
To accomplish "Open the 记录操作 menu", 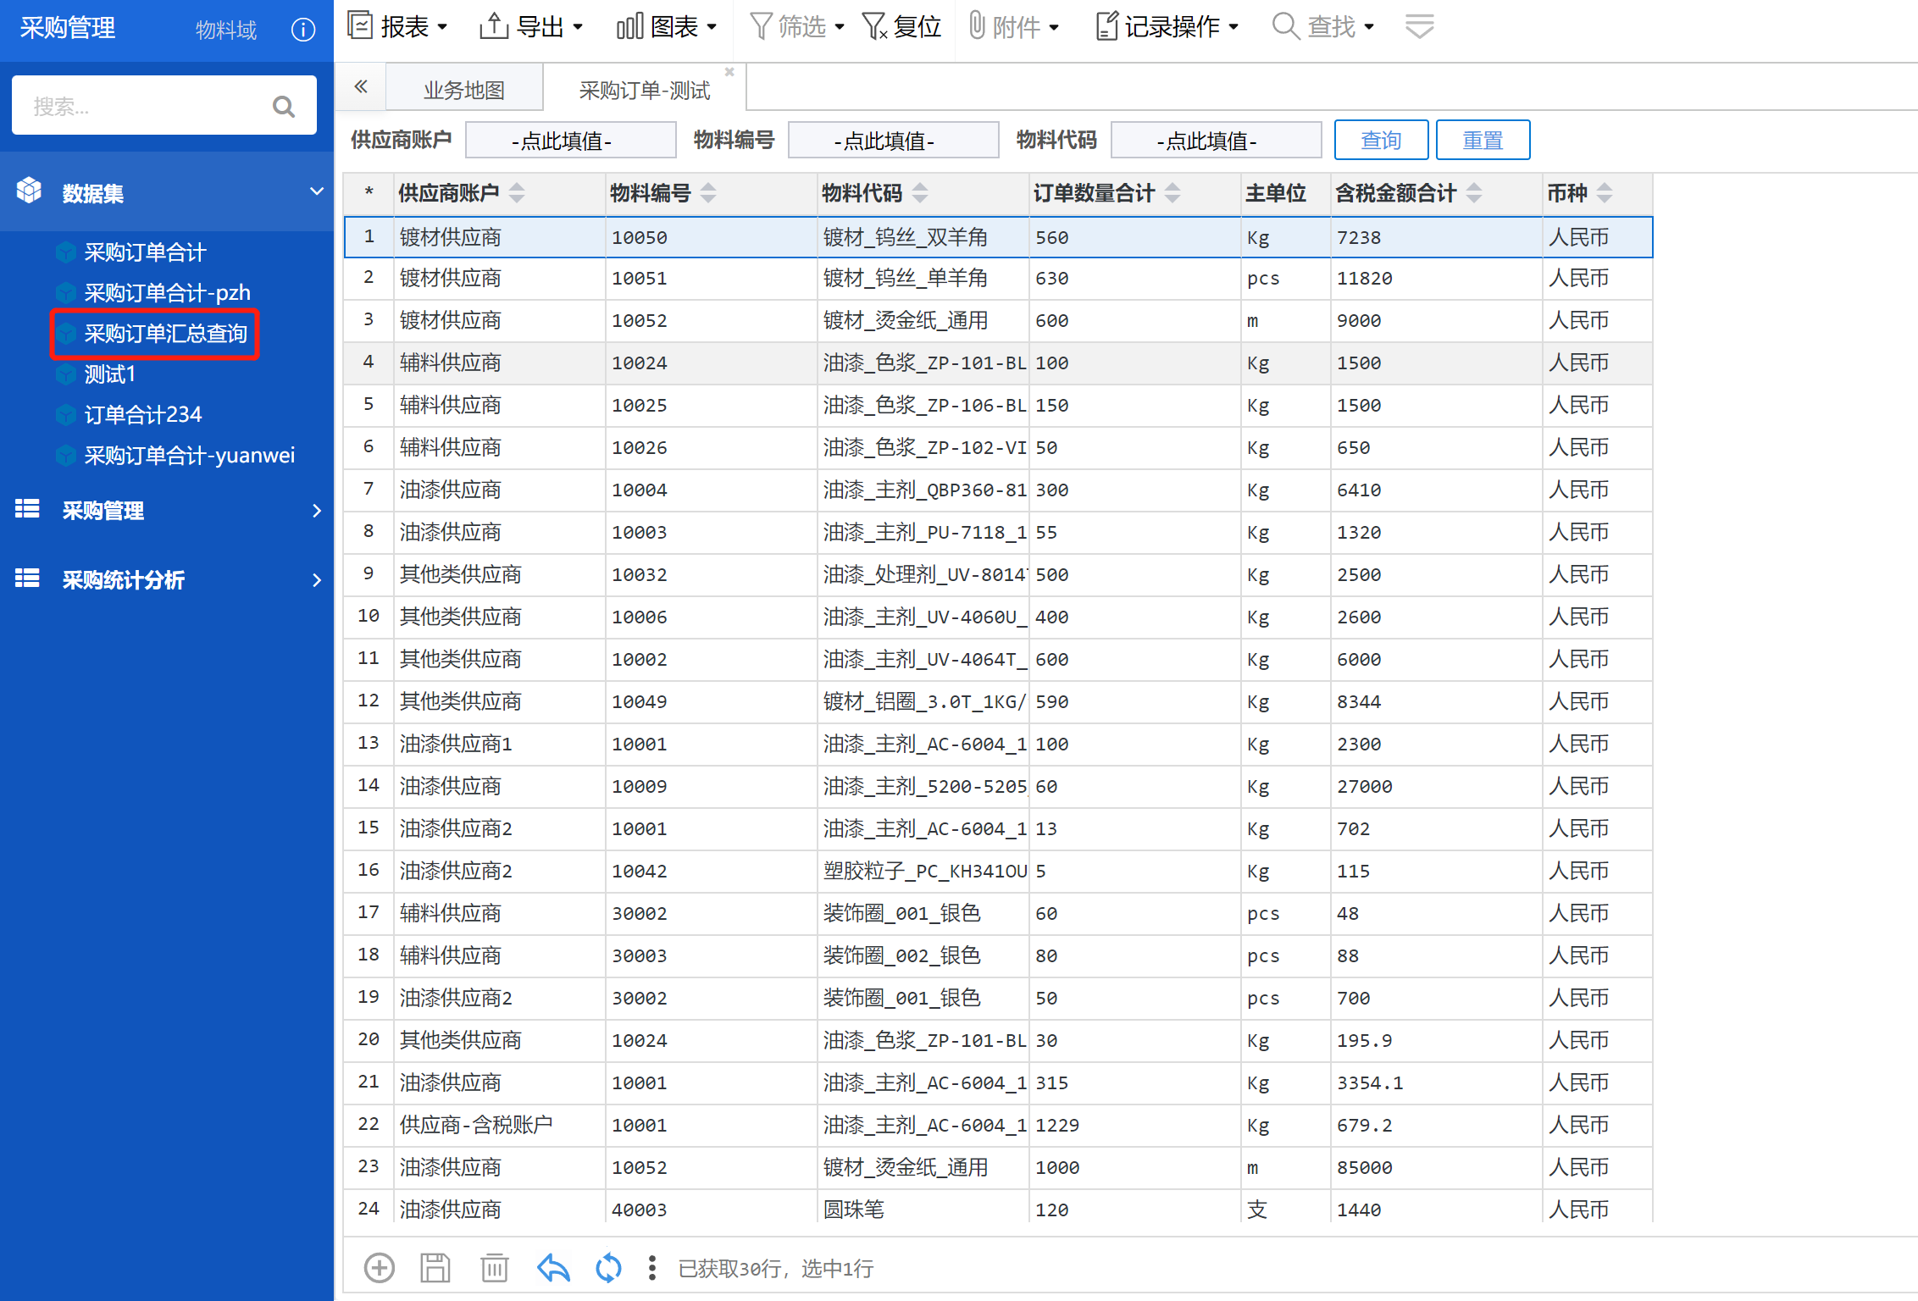I will (x=1167, y=26).
